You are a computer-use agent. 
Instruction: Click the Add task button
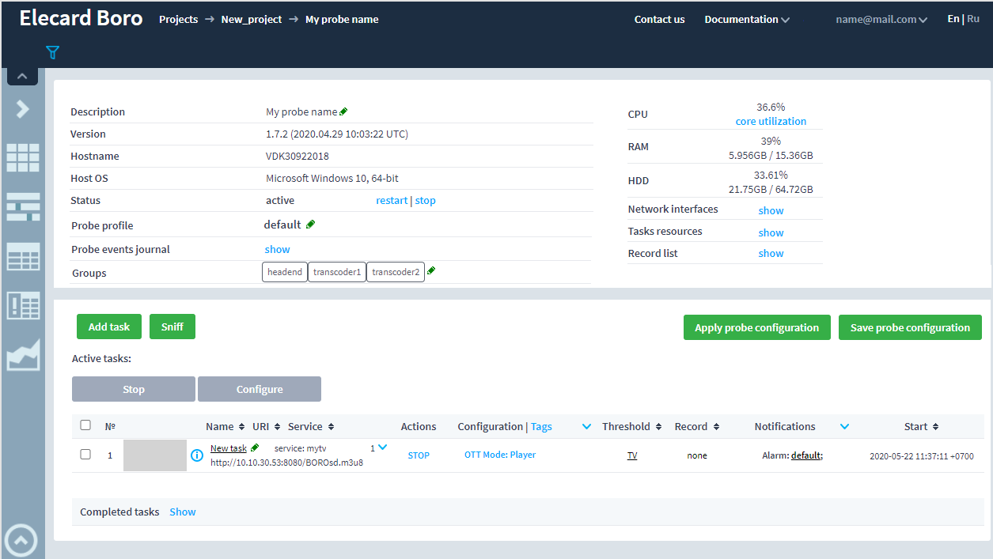pyautogui.click(x=109, y=327)
